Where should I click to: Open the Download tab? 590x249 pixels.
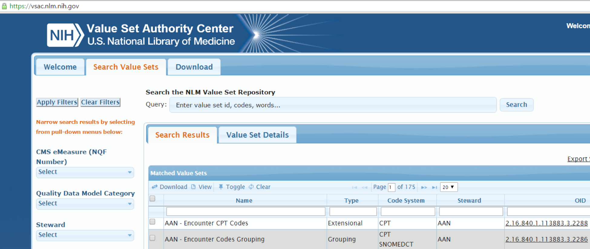(x=194, y=67)
